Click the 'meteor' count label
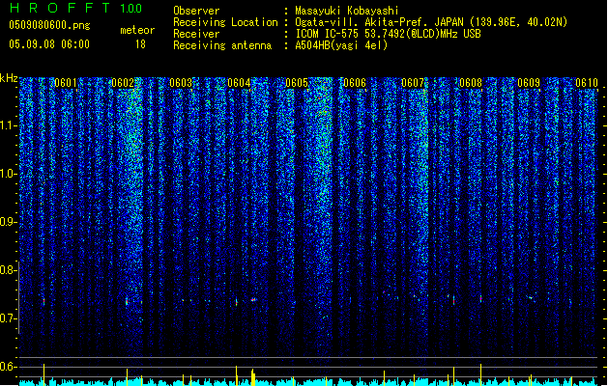Image resolution: width=608 pixels, height=386 pixels. point(137,30)
